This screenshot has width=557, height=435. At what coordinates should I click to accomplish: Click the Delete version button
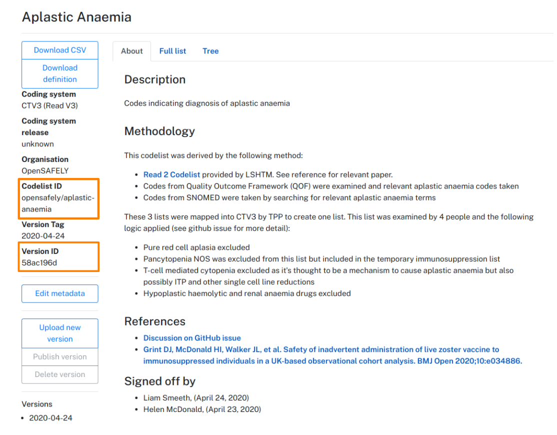tap(59, 374)
